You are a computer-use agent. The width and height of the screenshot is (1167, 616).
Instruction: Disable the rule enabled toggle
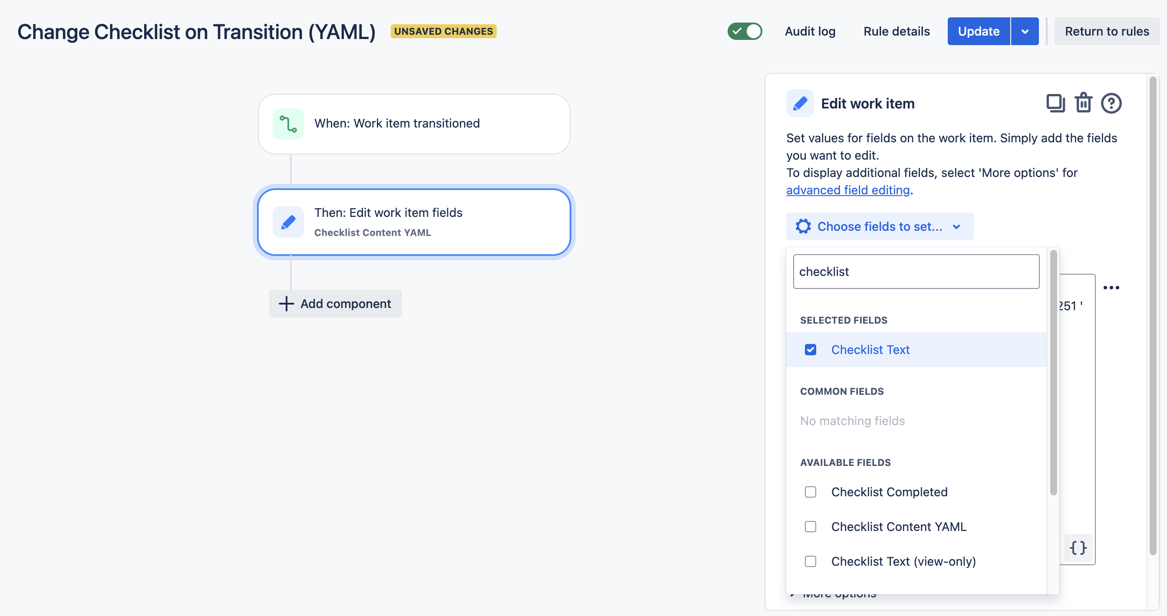(x=744, y=31)
